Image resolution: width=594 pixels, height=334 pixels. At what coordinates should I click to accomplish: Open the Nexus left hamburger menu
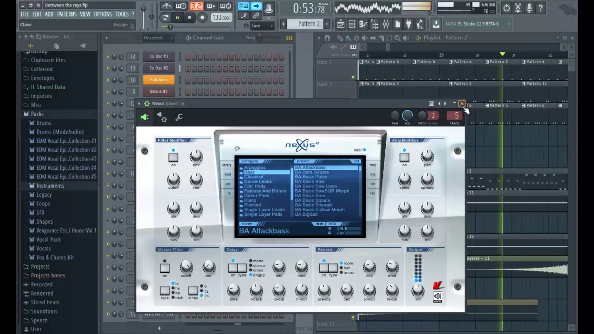coord(221,142)
